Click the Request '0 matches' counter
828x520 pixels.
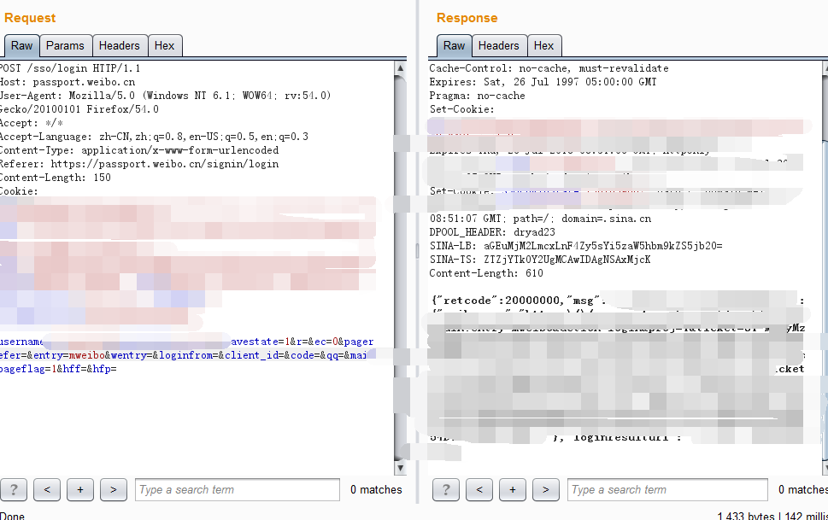376,489
